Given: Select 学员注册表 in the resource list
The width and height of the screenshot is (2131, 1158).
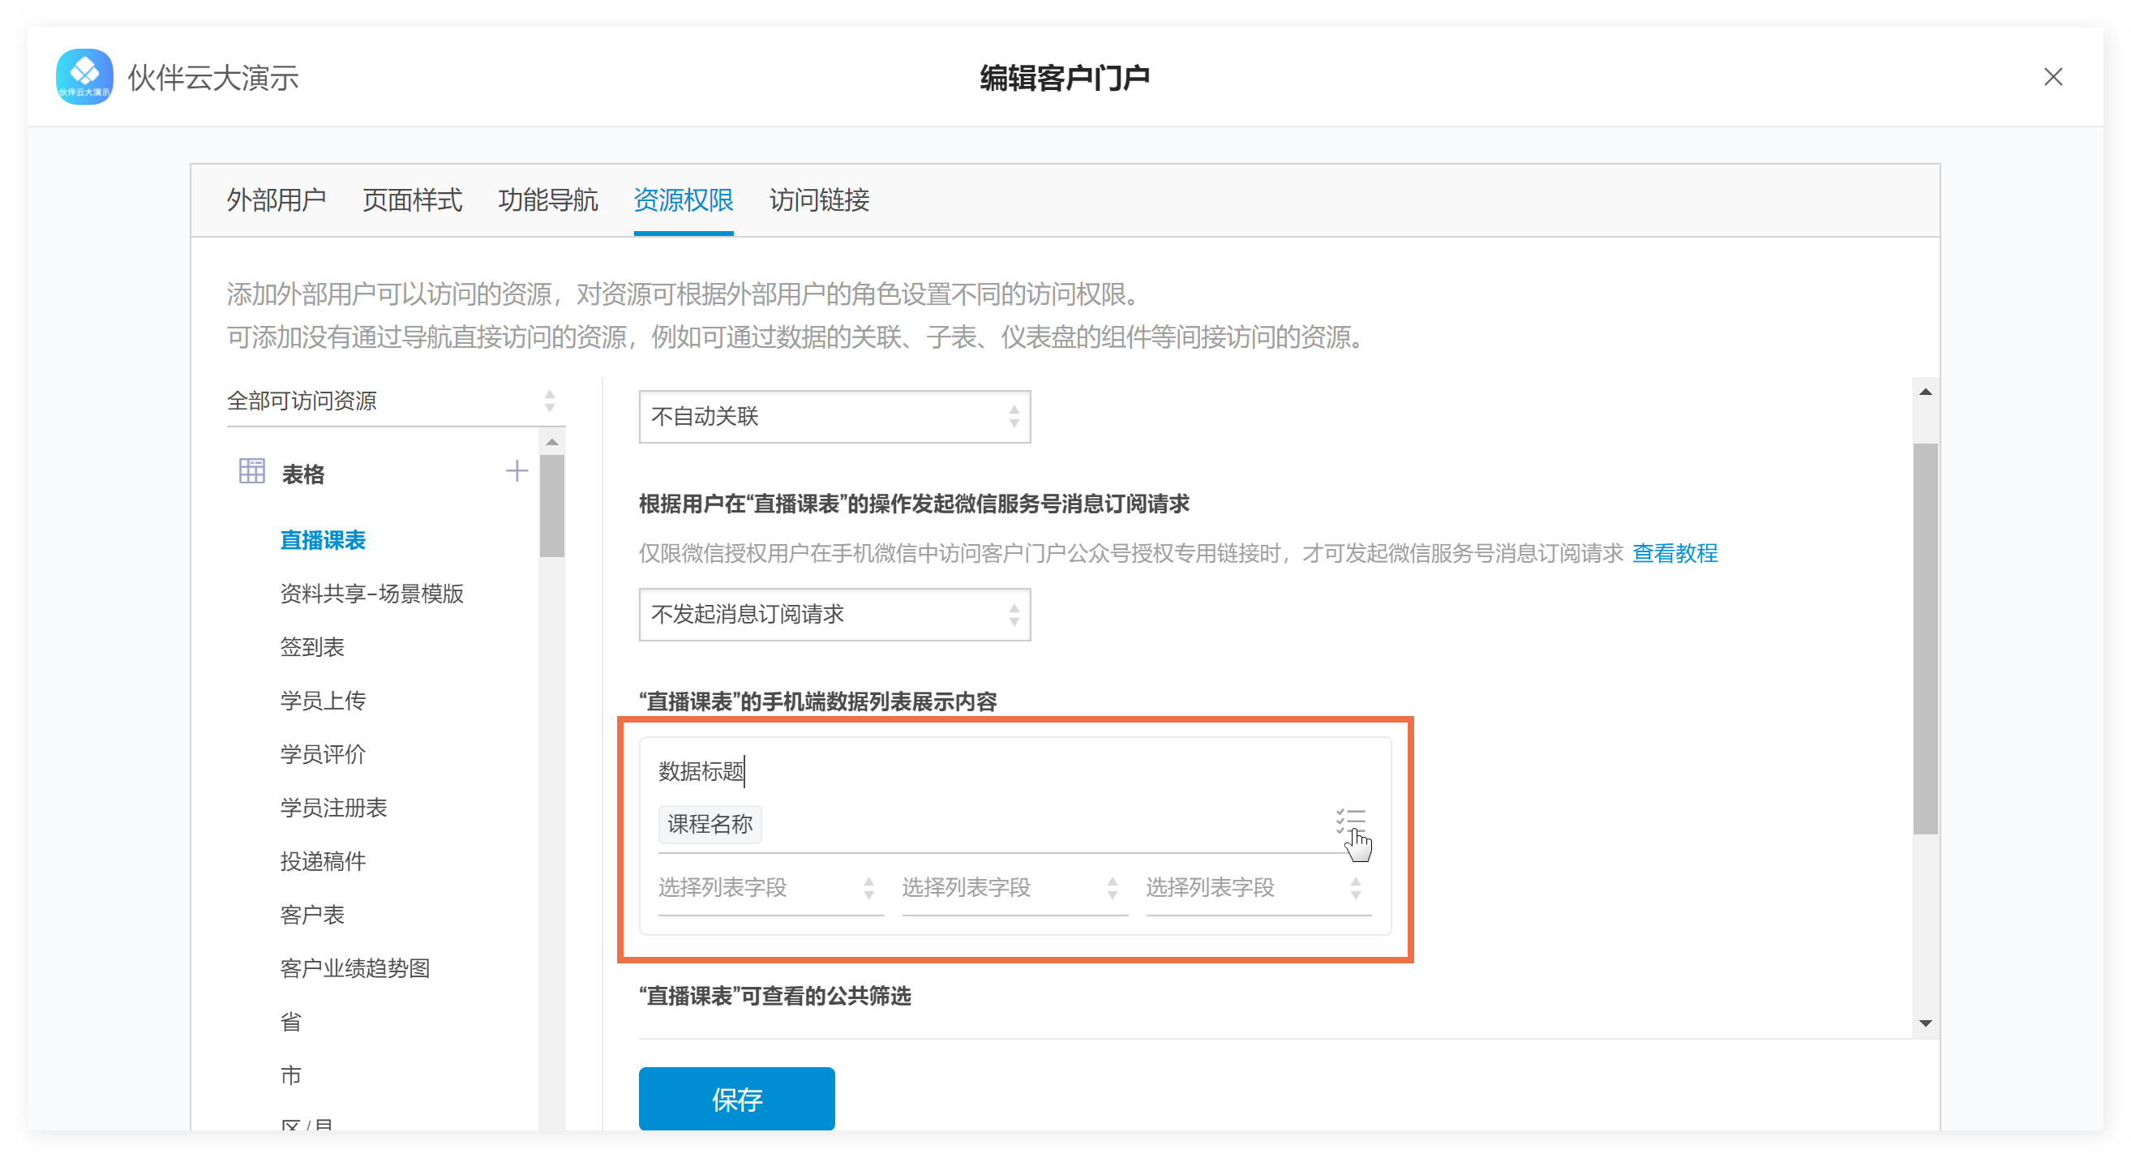Looking at the screenshot, I should pos(333,808).
